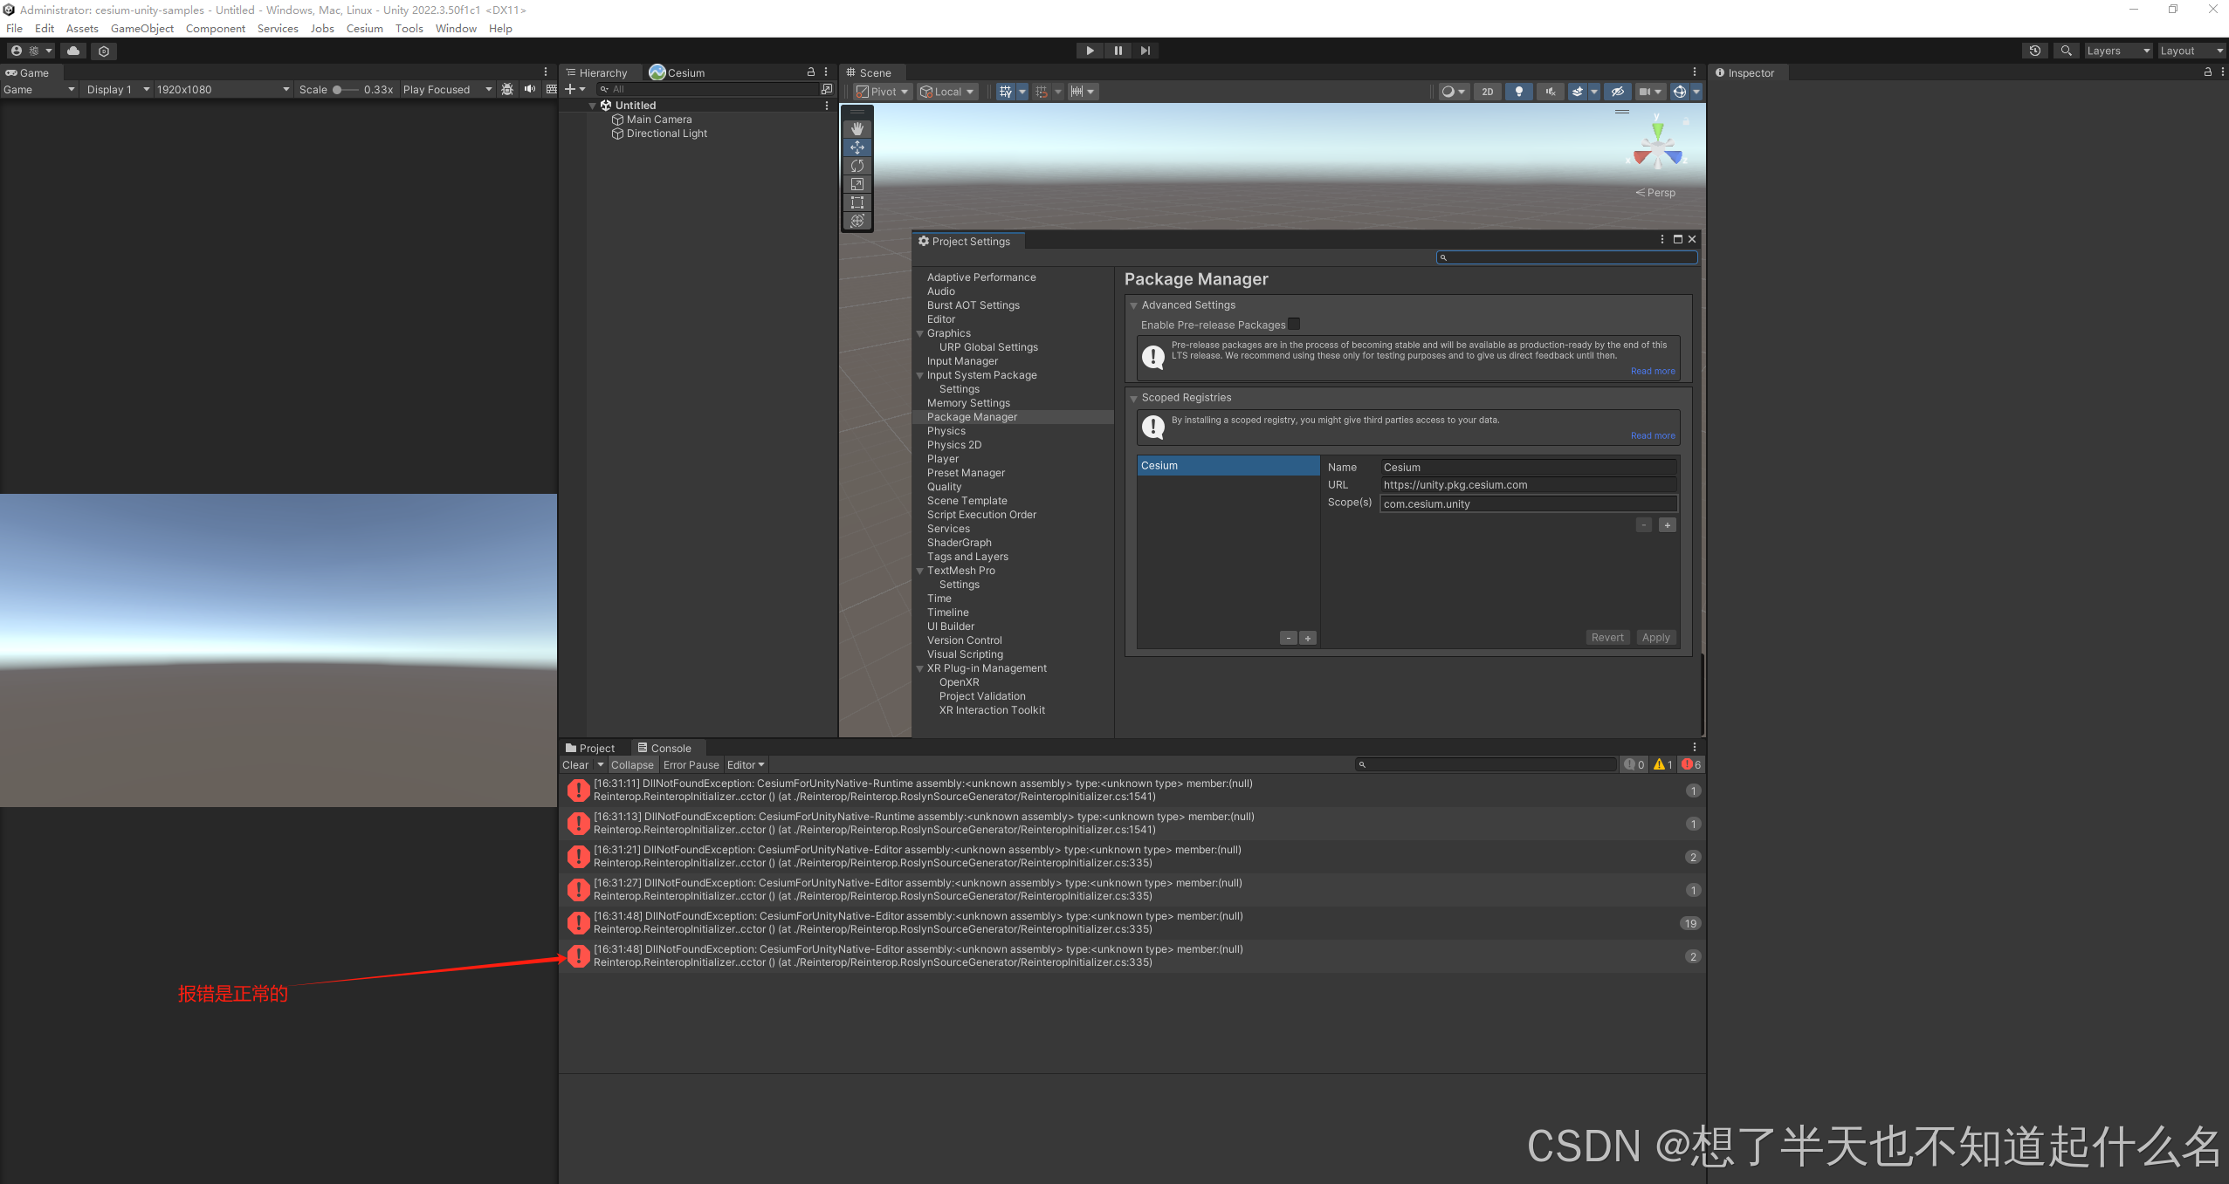Open the Play Focused dropdown
This screenshot has width=2229, height=1184.
[448, 89]
